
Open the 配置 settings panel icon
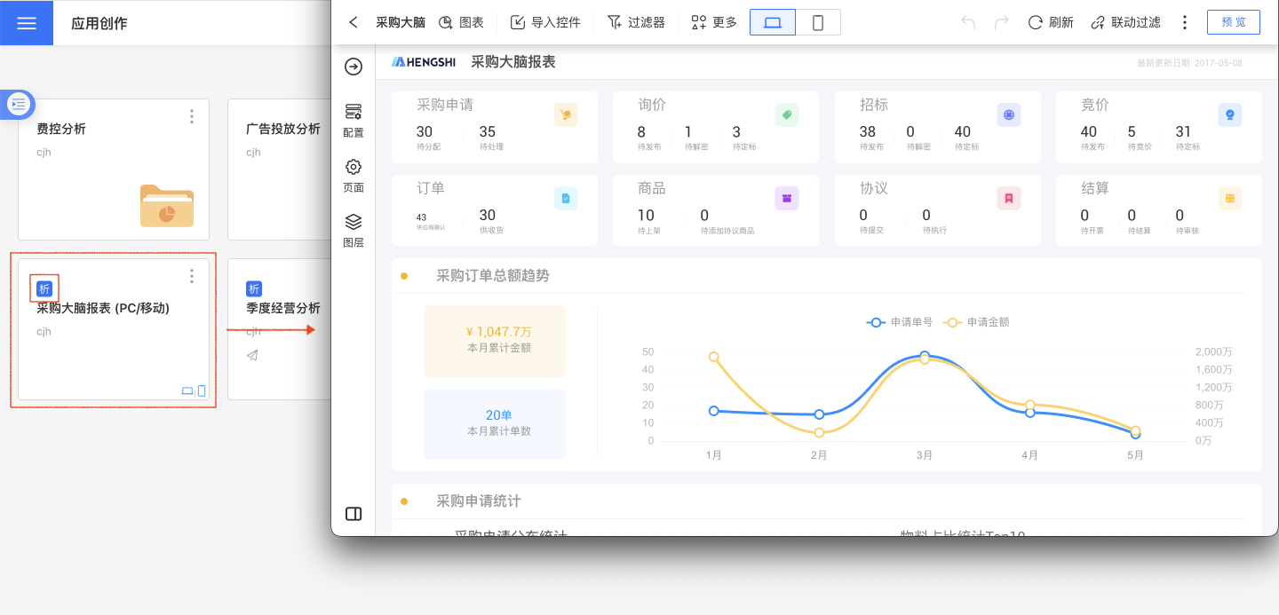tap(354, 119)
